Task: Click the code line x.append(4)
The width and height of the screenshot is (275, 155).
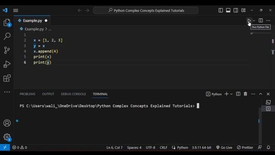Action: pos(46,51)
